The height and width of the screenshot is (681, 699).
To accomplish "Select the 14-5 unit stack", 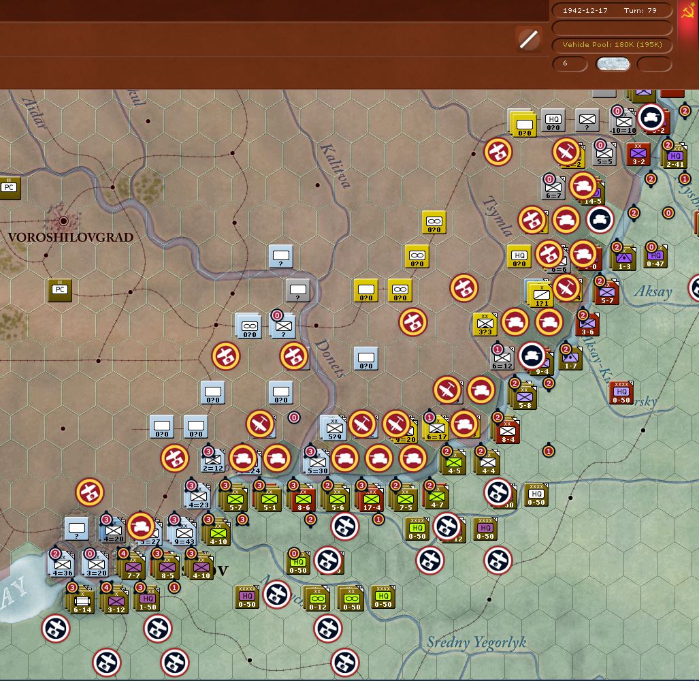I will (594, 194).
